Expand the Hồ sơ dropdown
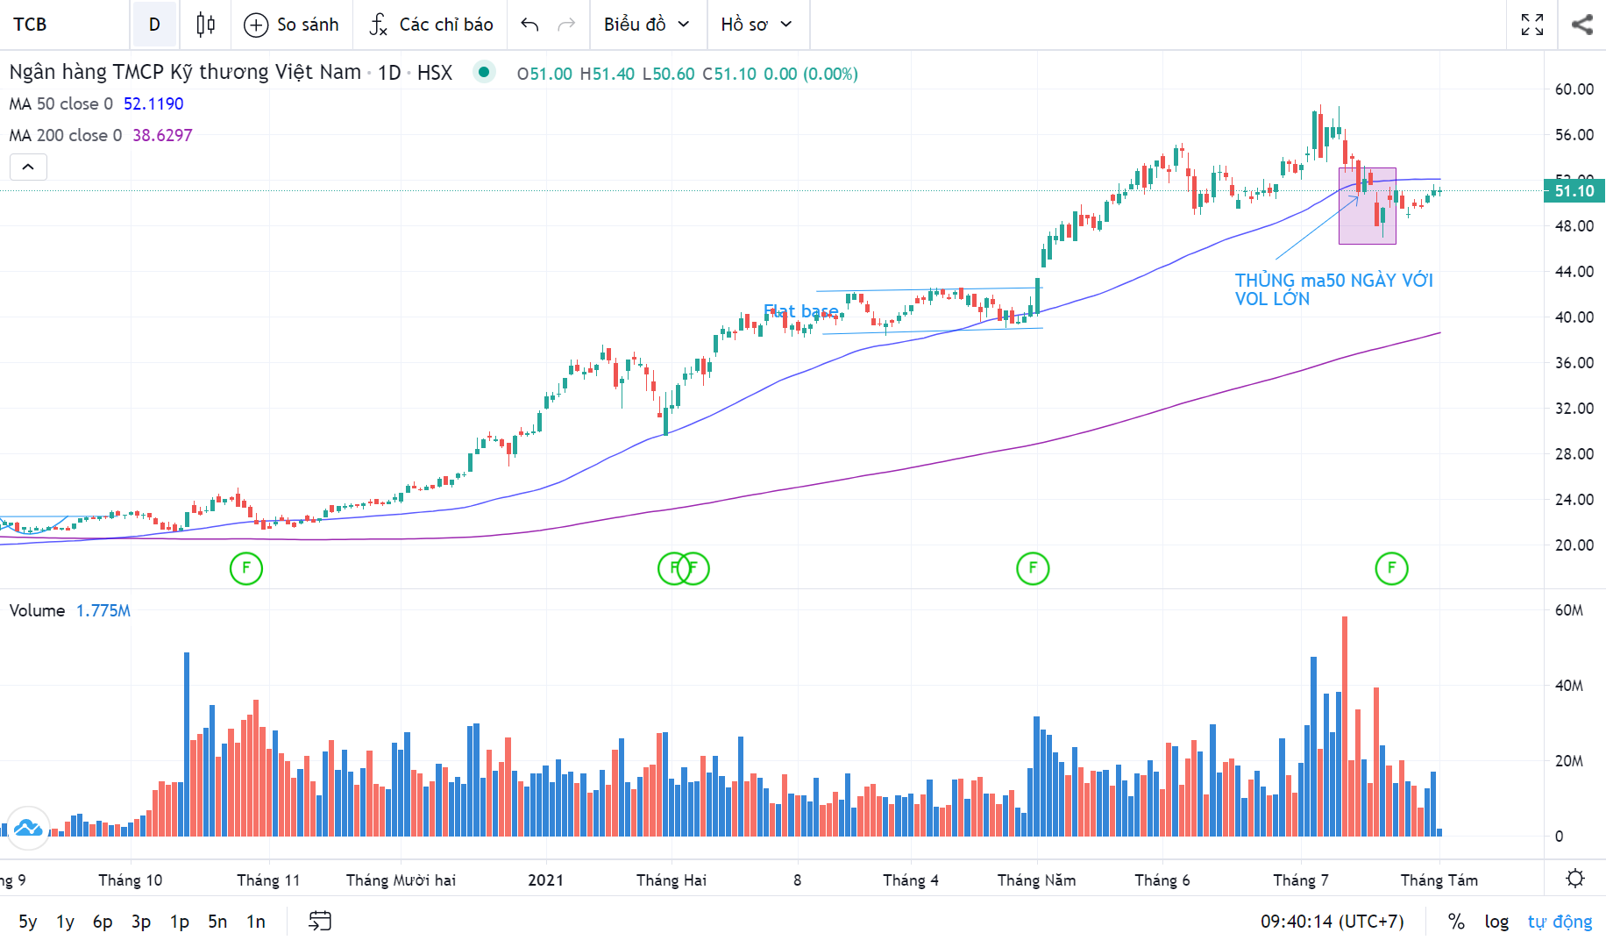1606x940 pixels. coord(756,25)
